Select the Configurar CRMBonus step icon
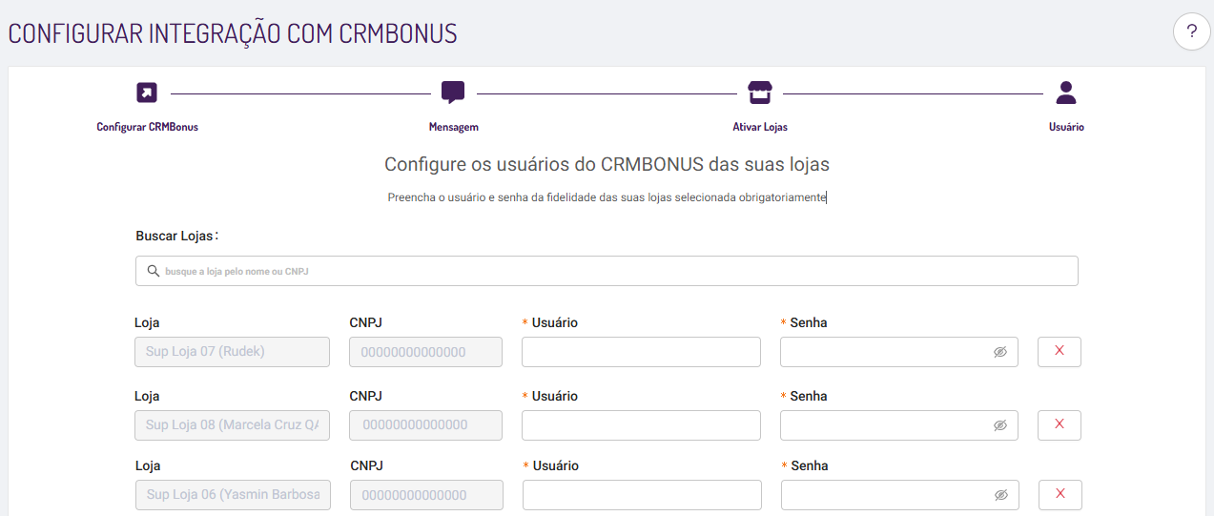 click(x=147, y=93)
